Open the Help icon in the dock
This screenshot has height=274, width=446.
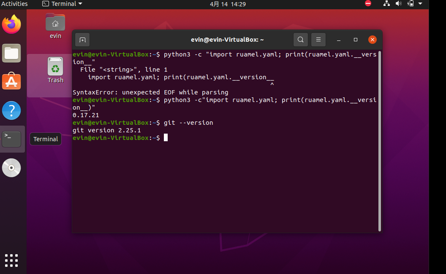click(x=11, y=110)
